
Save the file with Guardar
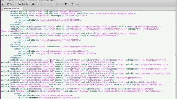23,4
